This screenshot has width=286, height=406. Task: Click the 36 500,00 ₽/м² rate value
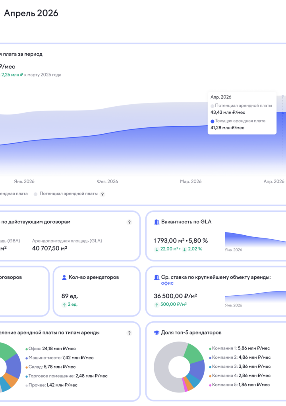click(x=176, y=296)
